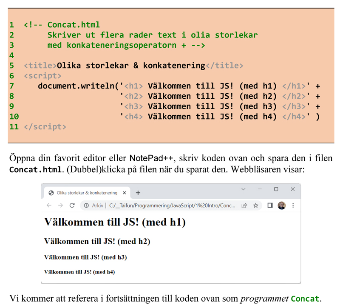
Task: Expand the tab search chevron
Action: (244, 189)
